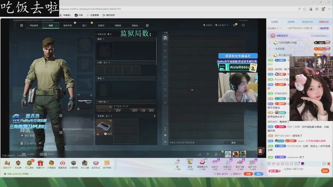Switch to the 开始游戏 tab
Viewport: 333px width, 187px height.
coord(34,25)
